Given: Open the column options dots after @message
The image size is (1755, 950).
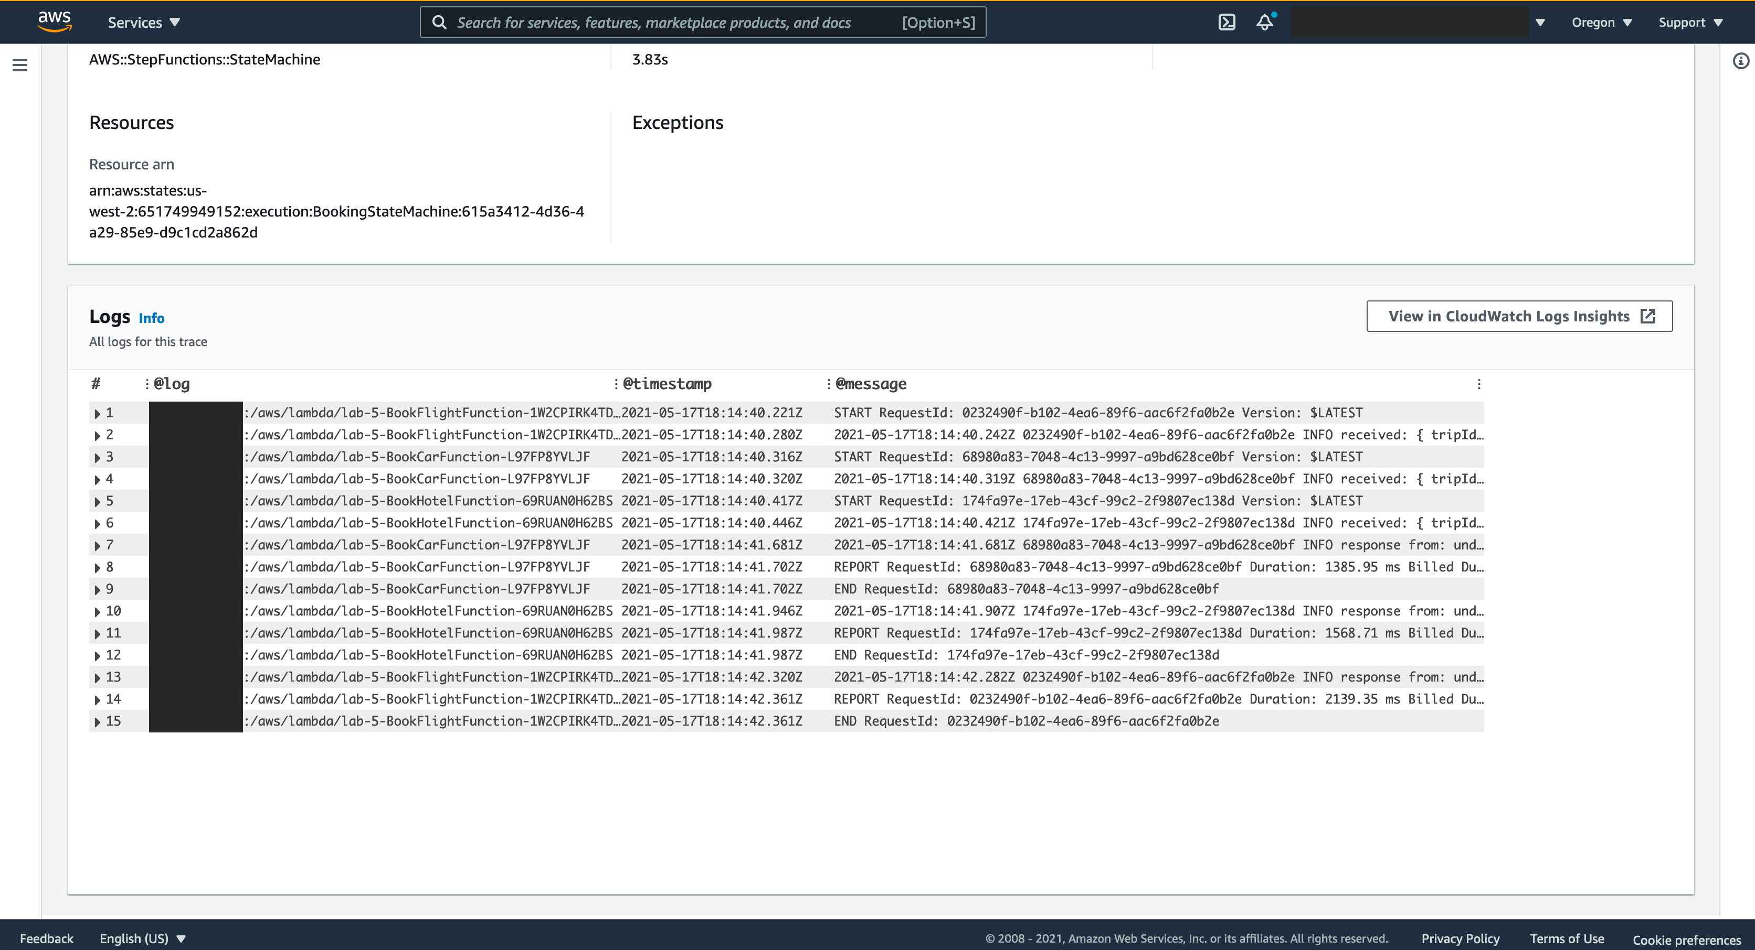Looking at the screenshot, I should [x=1479, y=384].
